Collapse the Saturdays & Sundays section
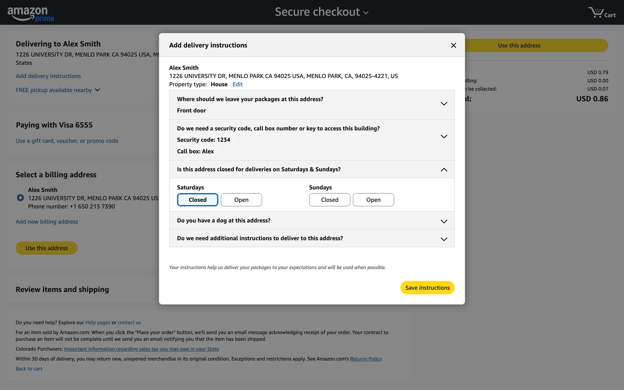 click(444, 170)
